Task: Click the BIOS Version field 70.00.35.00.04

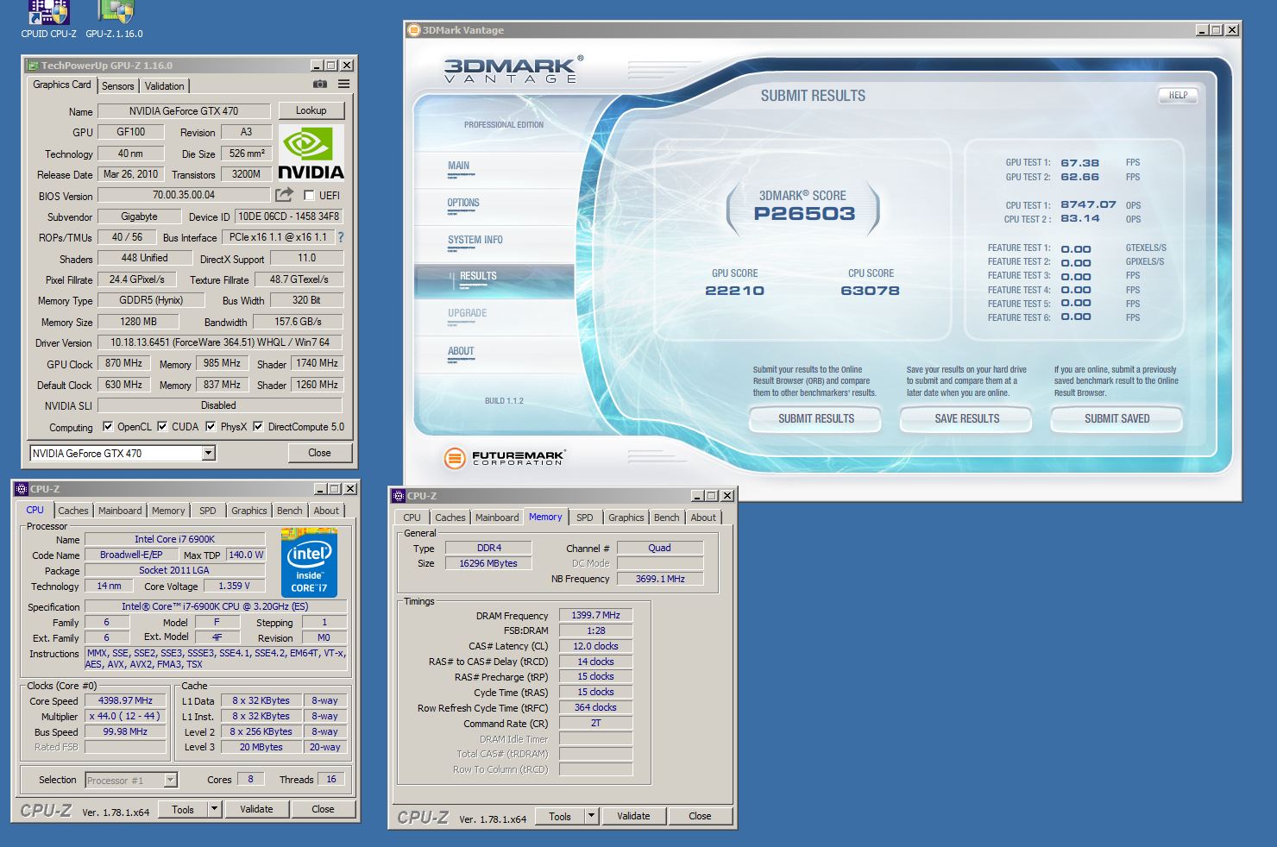Action: (184, 195)
